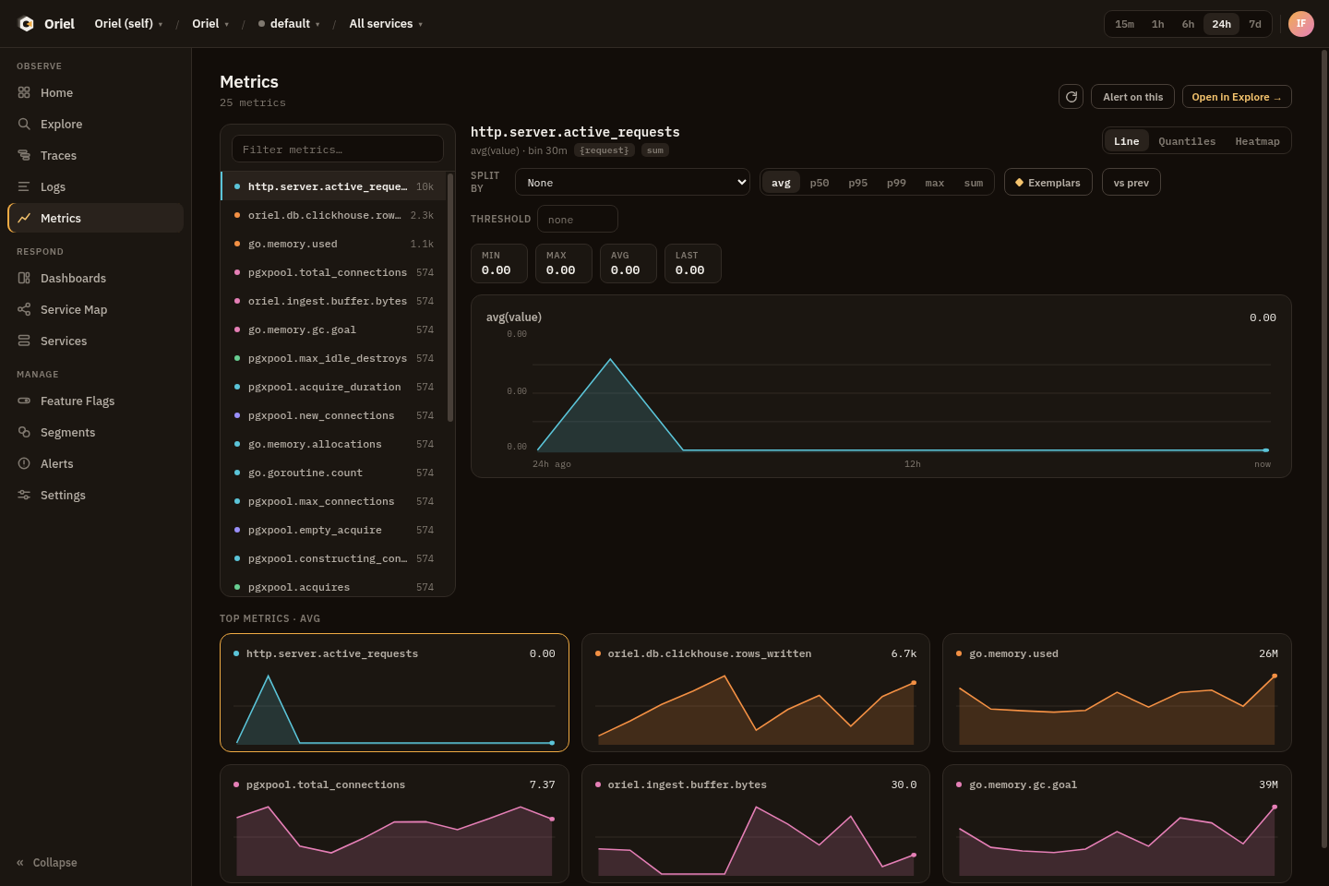Select go.memory.gc.goal in the metrics list
The height and width of the screenshot is (886, 1329).
[x=334, y=329]
